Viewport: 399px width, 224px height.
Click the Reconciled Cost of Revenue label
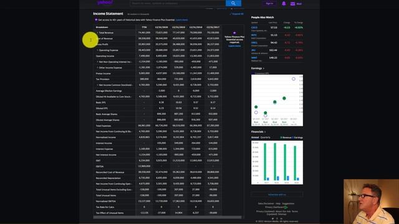[110, 172]
